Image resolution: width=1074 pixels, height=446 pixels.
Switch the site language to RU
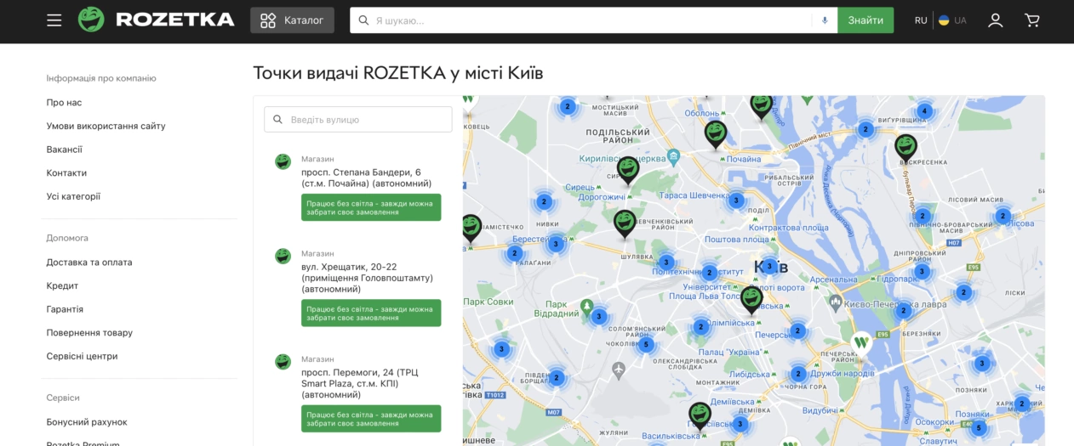pos(921,20)
